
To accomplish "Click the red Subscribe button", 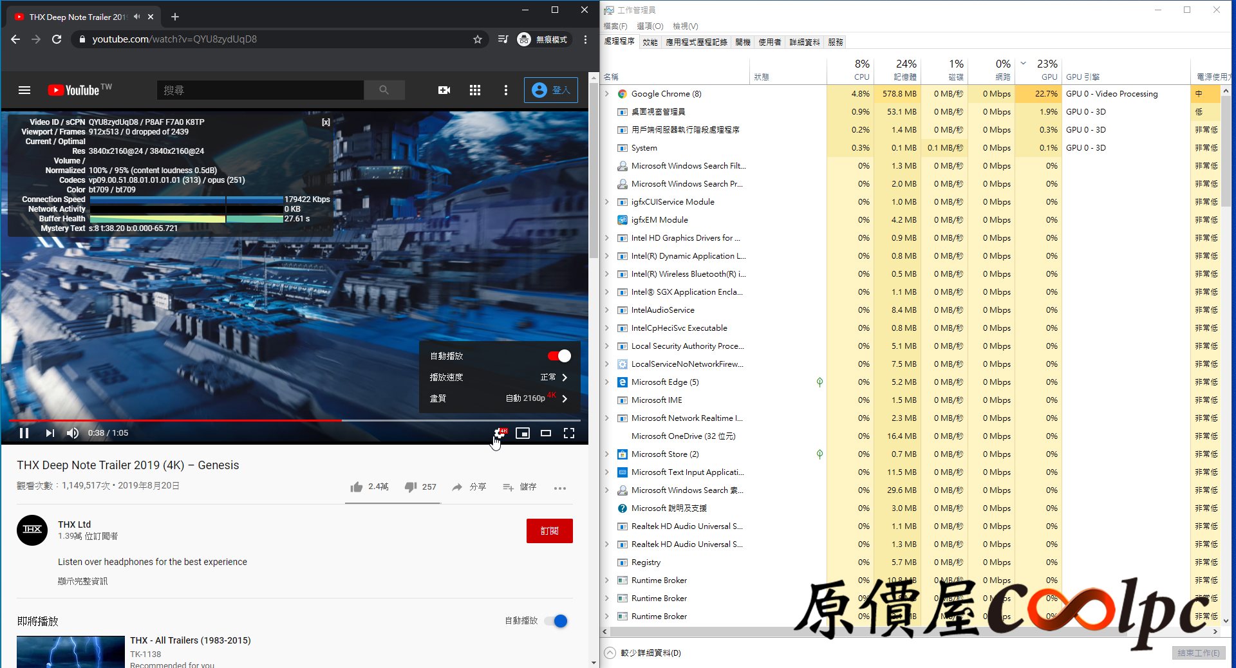I will (550, 531).
